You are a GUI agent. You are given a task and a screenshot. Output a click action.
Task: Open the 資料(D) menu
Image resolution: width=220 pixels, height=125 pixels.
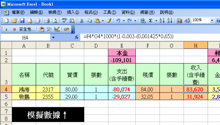click(128, 12)
